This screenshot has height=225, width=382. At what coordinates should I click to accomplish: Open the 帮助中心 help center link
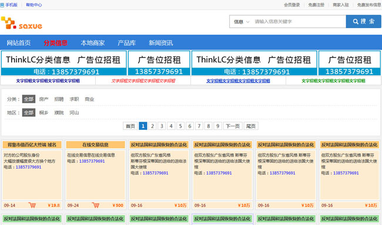click(34, 5)
